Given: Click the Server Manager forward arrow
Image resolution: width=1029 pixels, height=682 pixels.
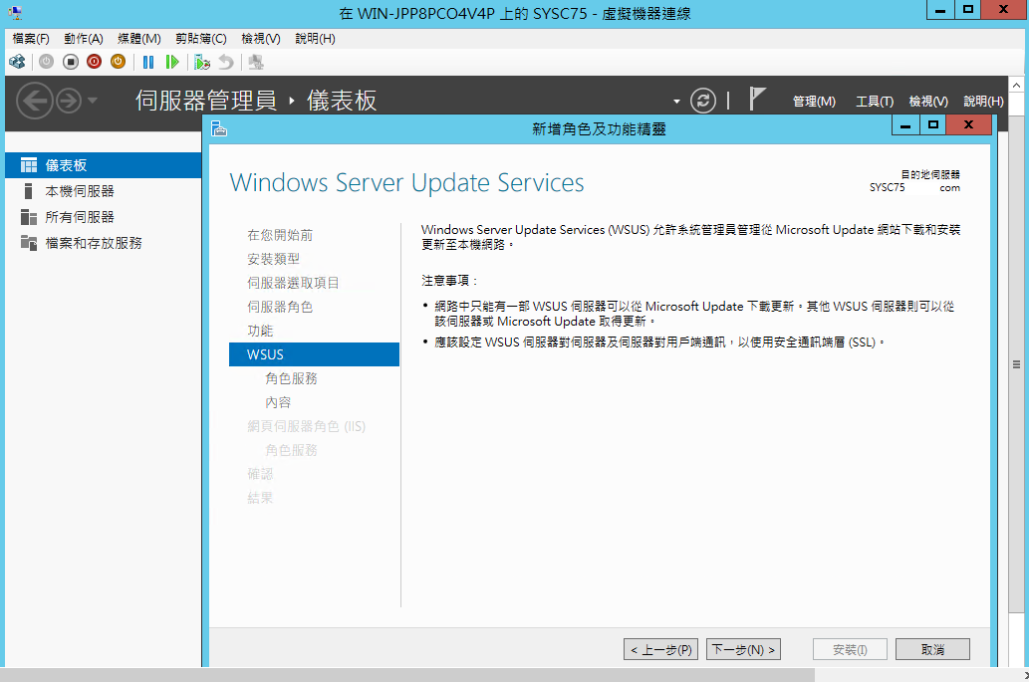Looking at the screenshot, I should 69,101.
